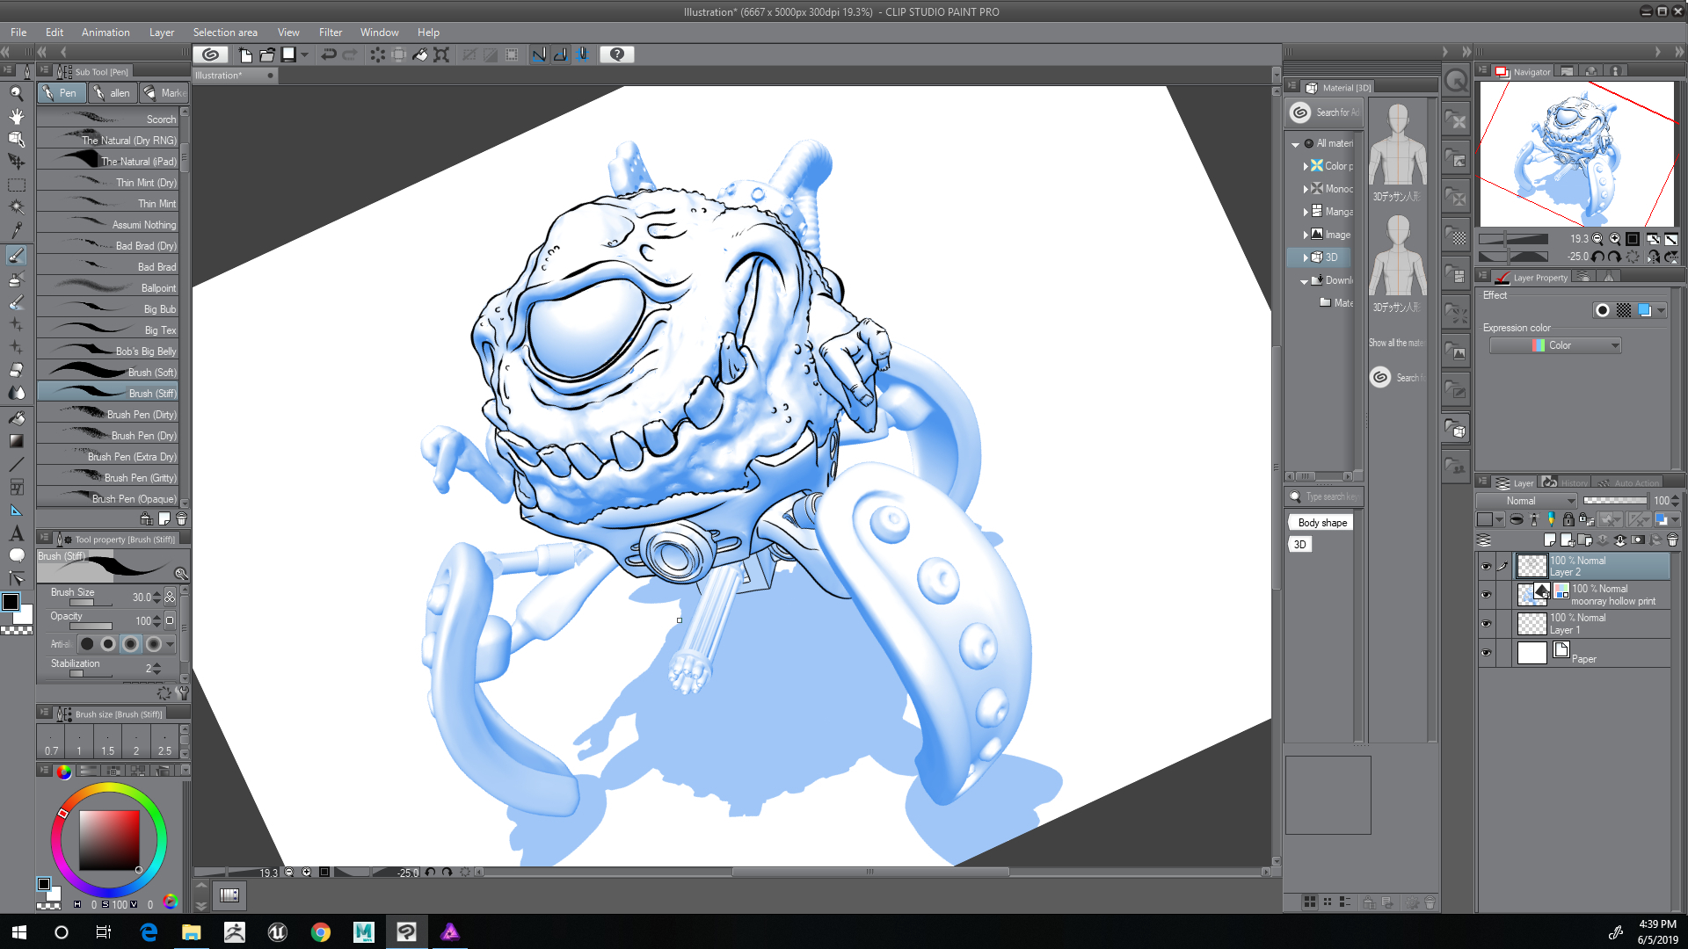The image size is (1688, 949).
Task: Select the Auto select magic wand tool
Action: [x=16, y=207]
